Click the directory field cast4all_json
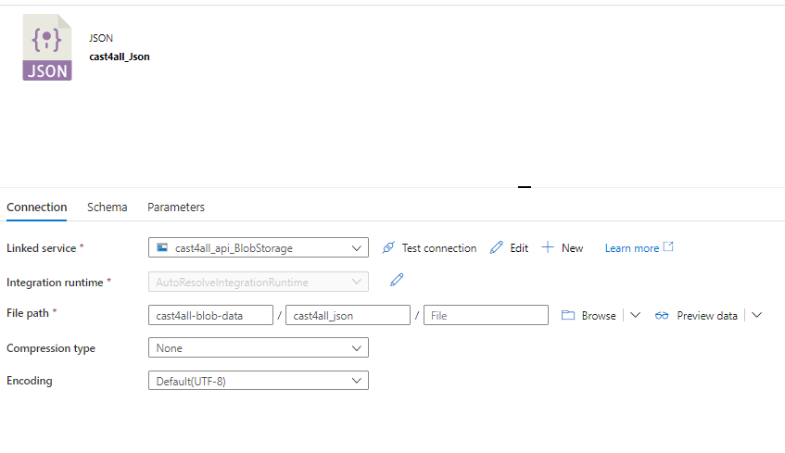The height and width of the screenshot is (453, 785). 348,315
